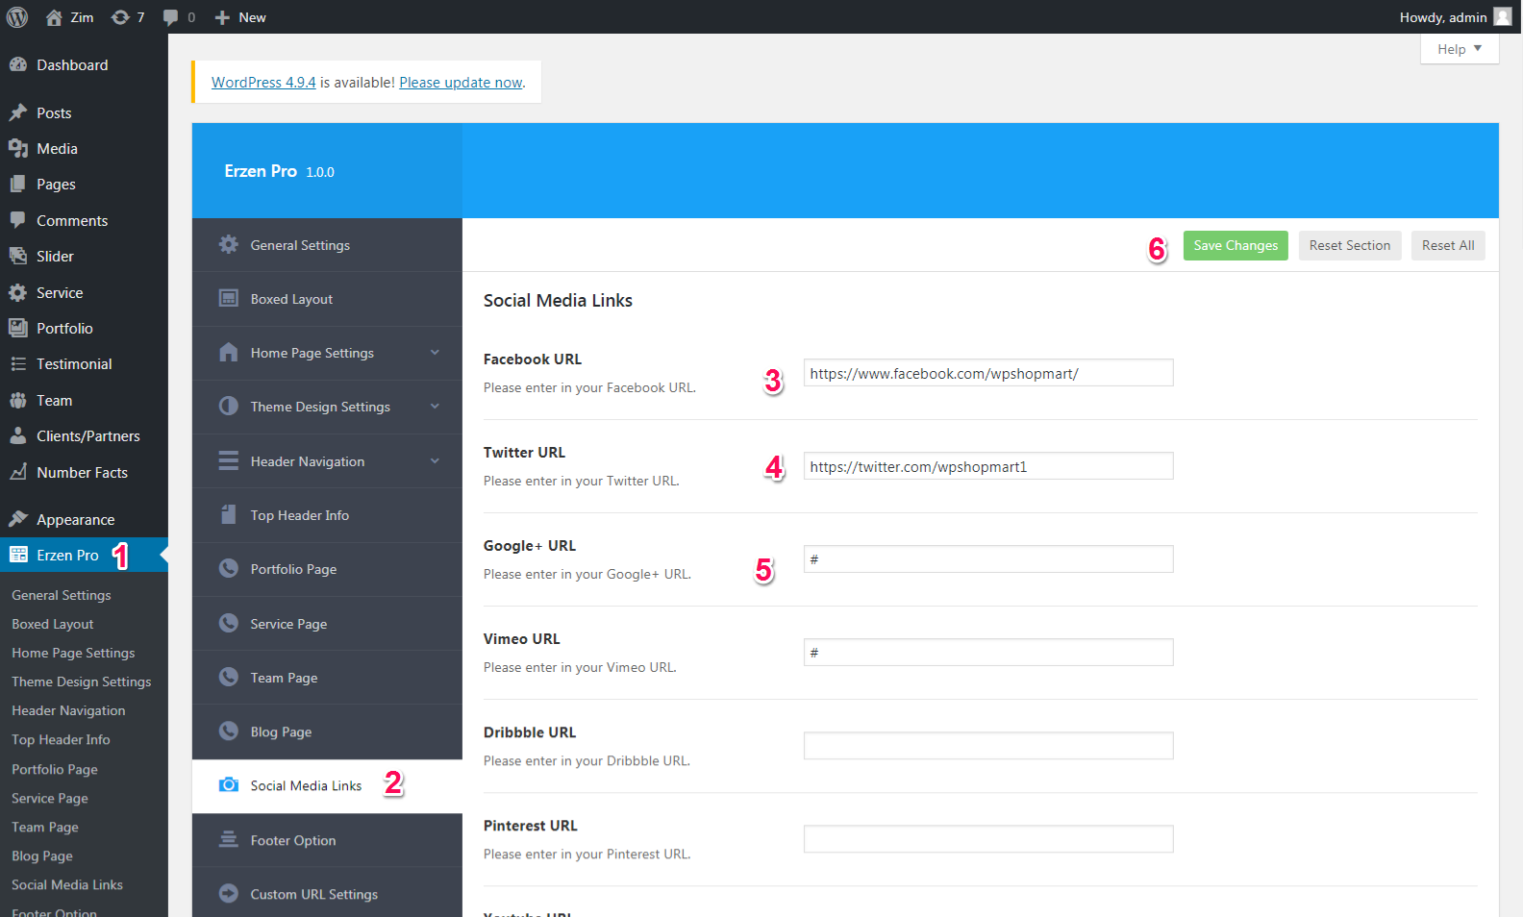Click the Portfolio icon in sidebar
The image size is (1523, 917).
[x=17, y=328]
